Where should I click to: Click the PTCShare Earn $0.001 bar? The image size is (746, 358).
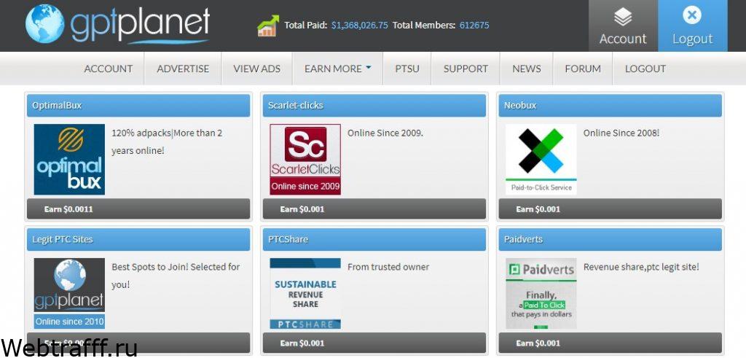(x=374, y=343)
